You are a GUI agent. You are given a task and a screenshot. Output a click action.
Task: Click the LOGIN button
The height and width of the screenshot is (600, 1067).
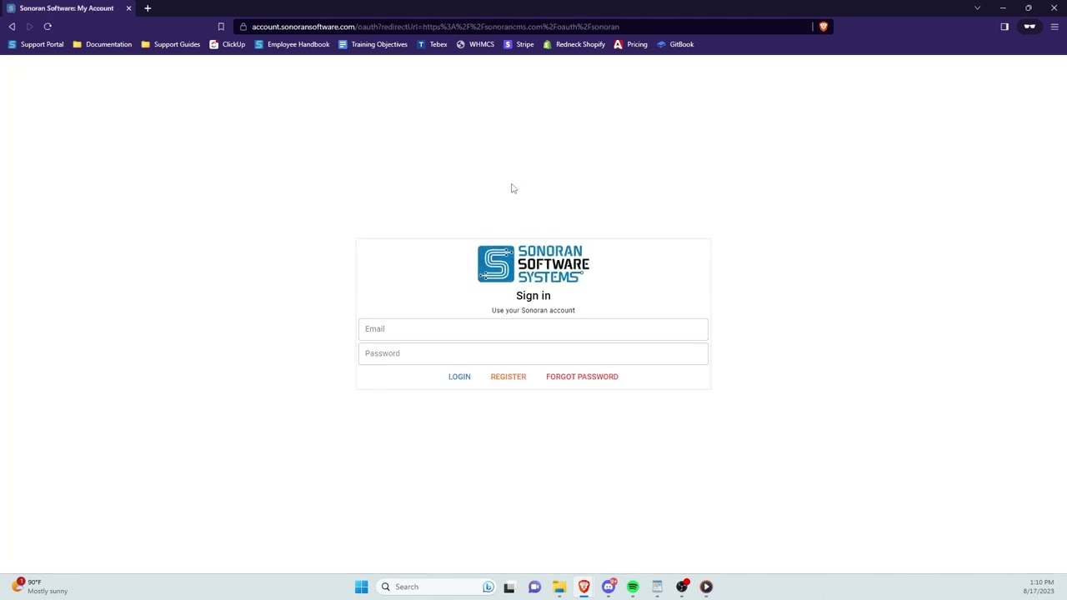click(x=459, y=377)
